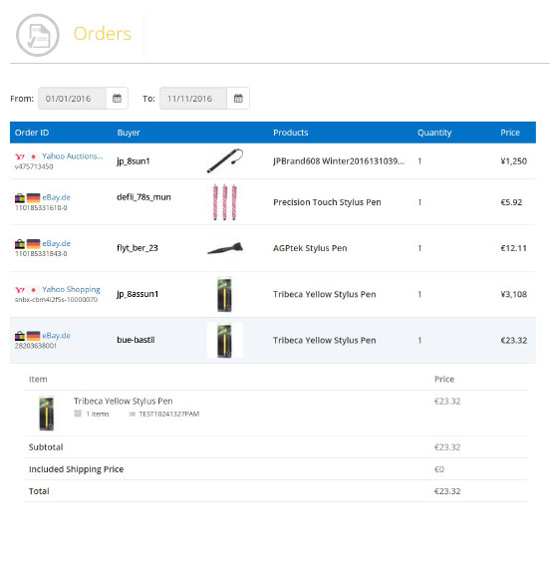Viewport: 550px width, 570px height.
Task: Open eBay.de link for bue-bastil order
Action: click(57, 336)
